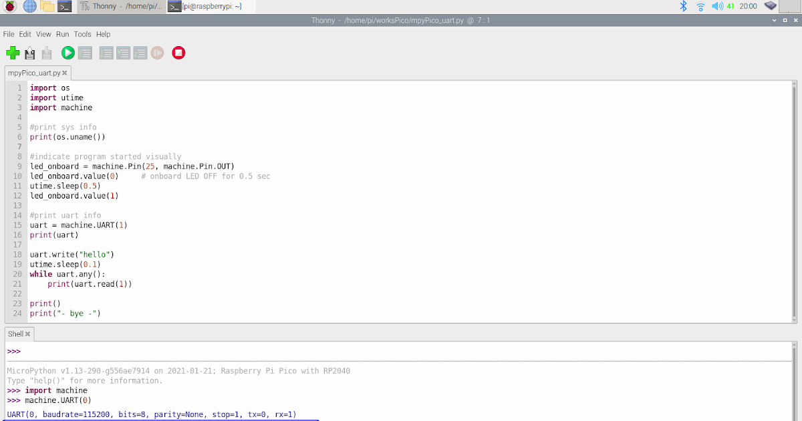Open the eject devices dropdown in tray
This screenshot has height=421, width=802.
(x=771, y=6)
